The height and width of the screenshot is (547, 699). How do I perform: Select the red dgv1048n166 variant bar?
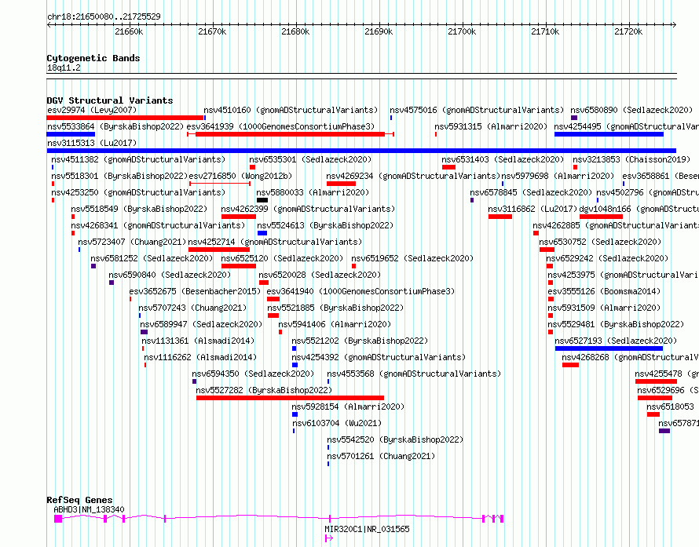(602, 217)
